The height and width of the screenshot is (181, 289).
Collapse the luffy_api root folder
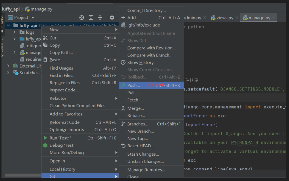pos(8,25)
